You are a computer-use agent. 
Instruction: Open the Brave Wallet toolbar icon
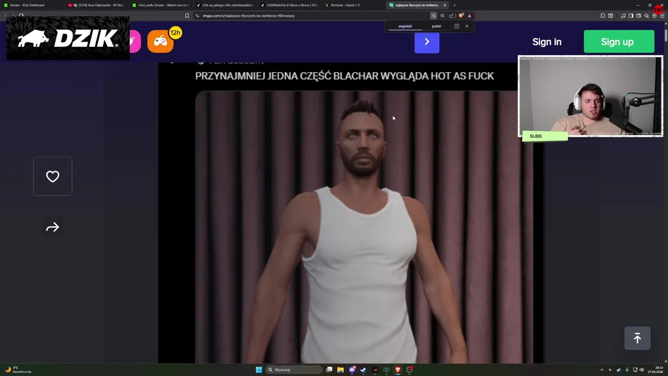coord(639,16)
